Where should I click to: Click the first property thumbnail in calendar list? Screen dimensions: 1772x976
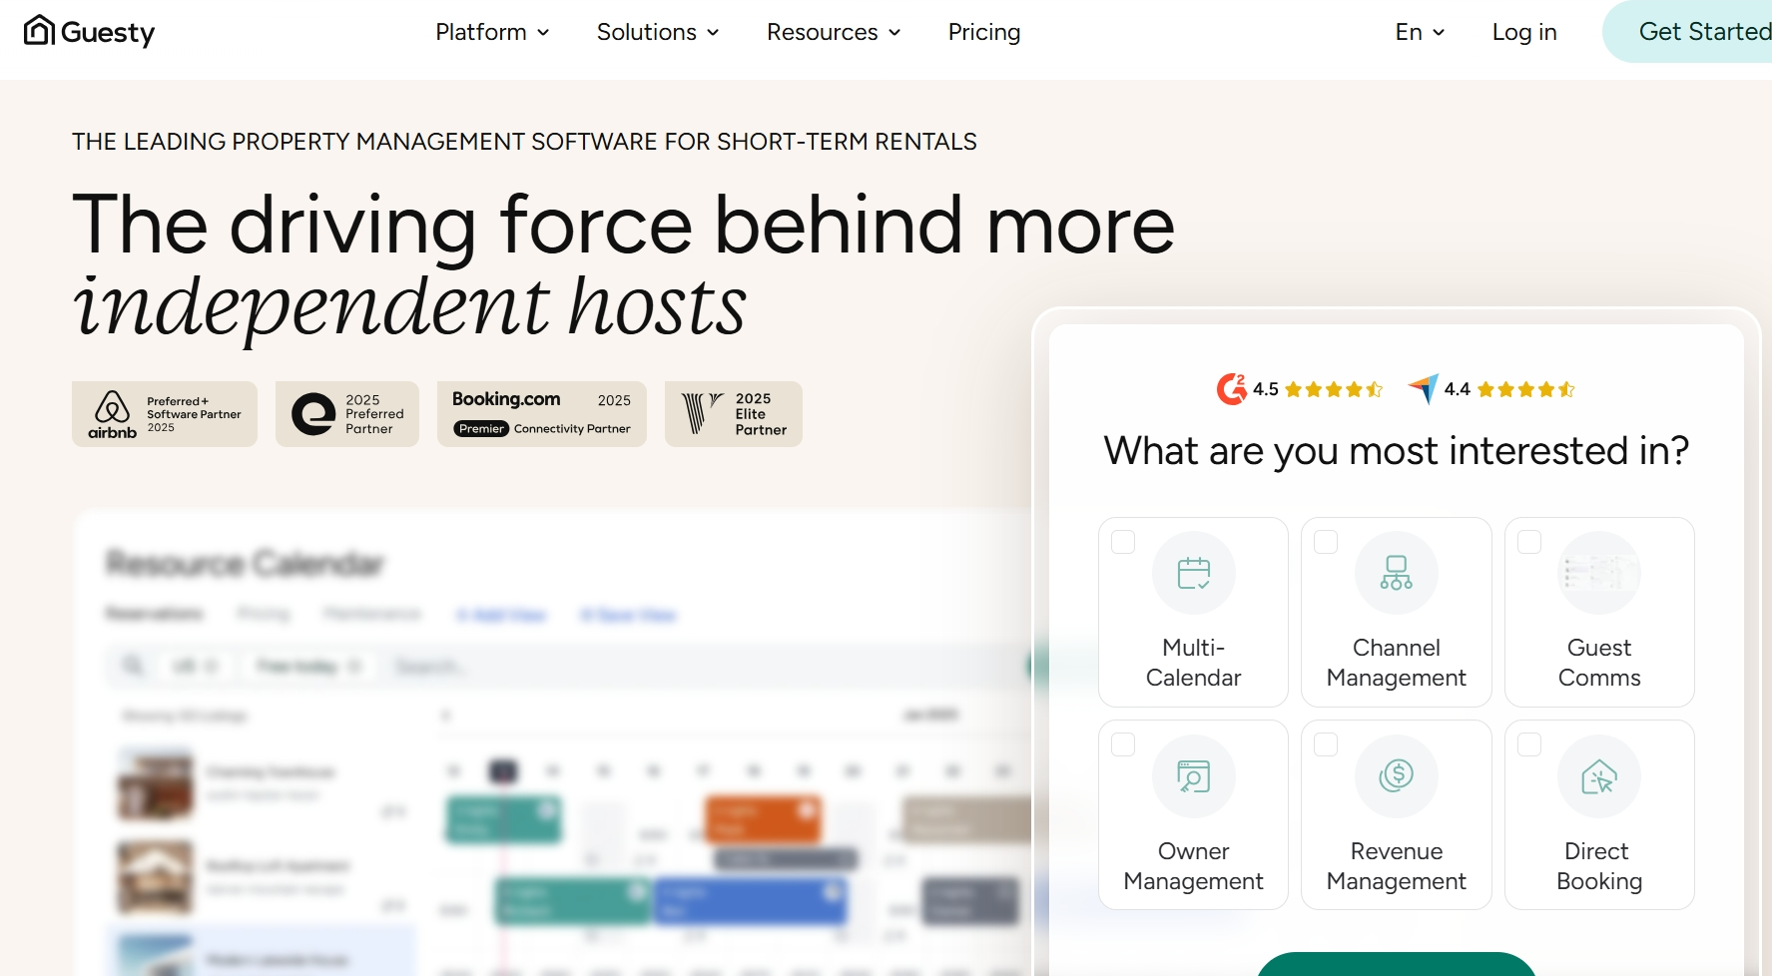pyautogui.click(x=156, y=784)
